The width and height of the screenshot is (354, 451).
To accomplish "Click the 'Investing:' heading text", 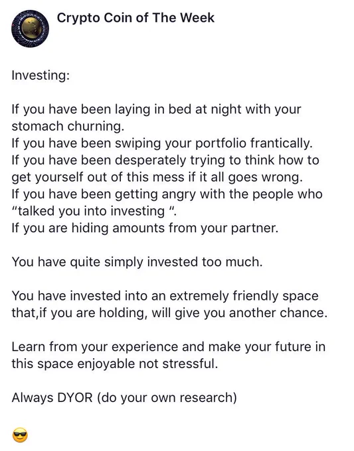I will click(41, 76).
